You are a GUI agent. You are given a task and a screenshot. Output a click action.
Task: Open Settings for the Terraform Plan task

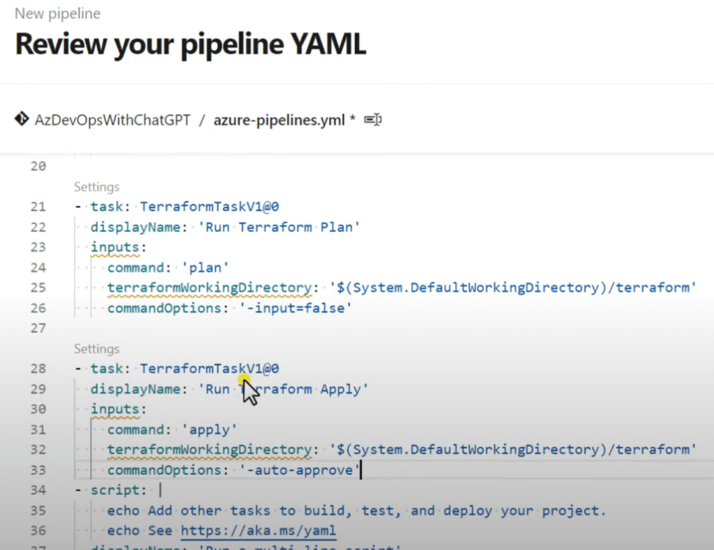tap(97, 187)
